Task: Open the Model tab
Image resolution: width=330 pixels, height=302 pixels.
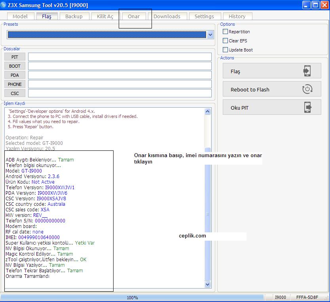Action: (x=20, y=16)
